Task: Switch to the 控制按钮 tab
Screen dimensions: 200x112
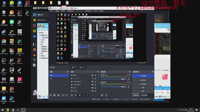Action: 136,95
